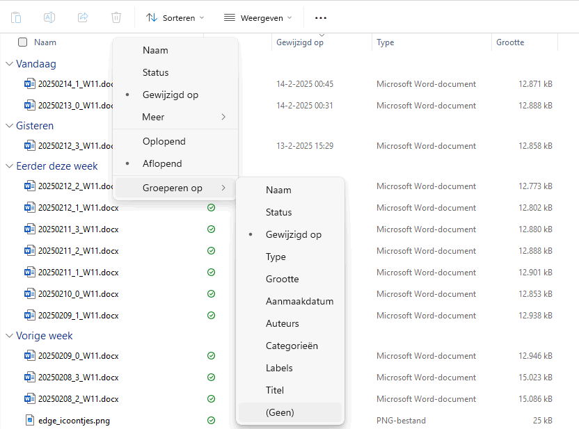Click sync status icon of 20250212_1_W11.docx
The width and height of the screenshot is (579, 429).
pyautogui.click(x=212, y=208)
